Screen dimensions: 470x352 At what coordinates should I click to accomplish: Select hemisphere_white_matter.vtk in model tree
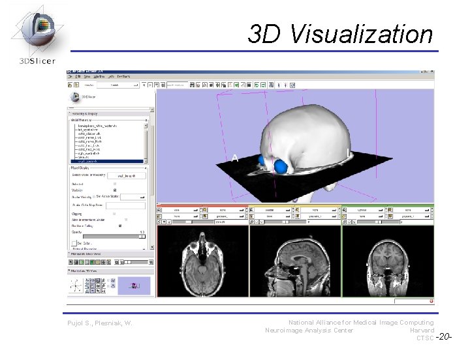point(97,126)
